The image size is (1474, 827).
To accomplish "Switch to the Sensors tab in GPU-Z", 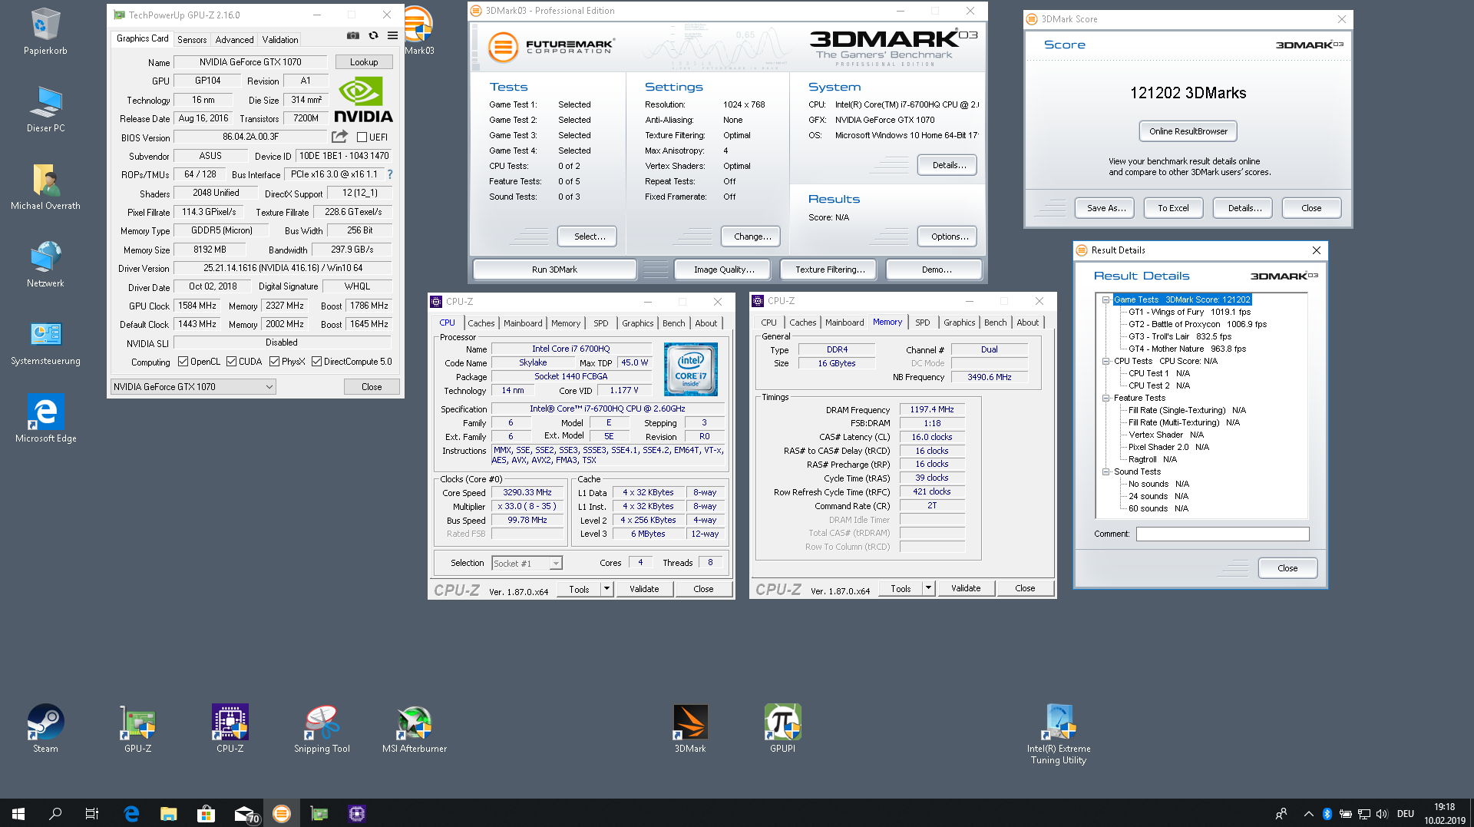I will 192,39.
